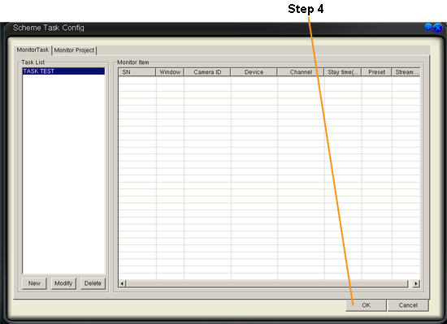This screenshot has width=447, height=324.
Task: Delete the selected task
Action: coord(93,283)
